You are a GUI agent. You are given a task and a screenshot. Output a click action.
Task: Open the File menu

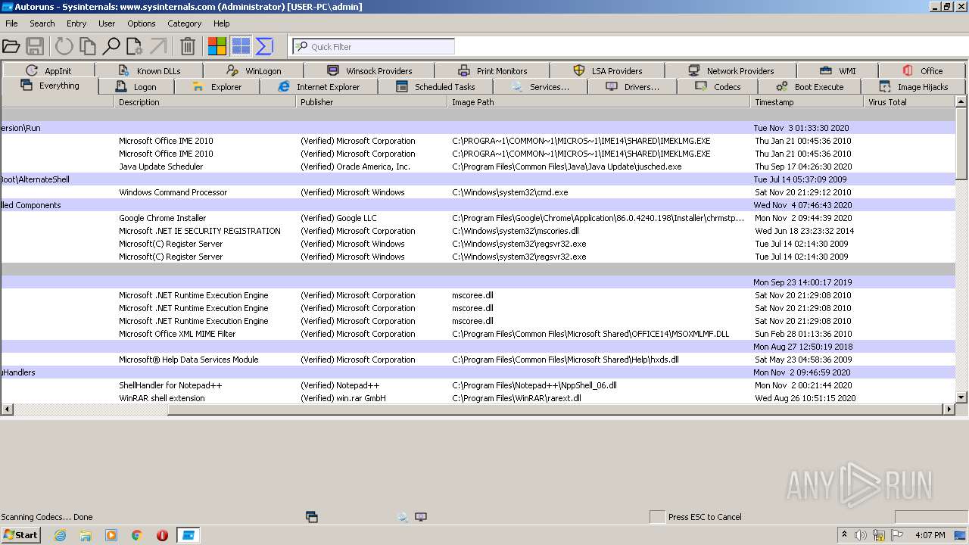pos(11,23)
